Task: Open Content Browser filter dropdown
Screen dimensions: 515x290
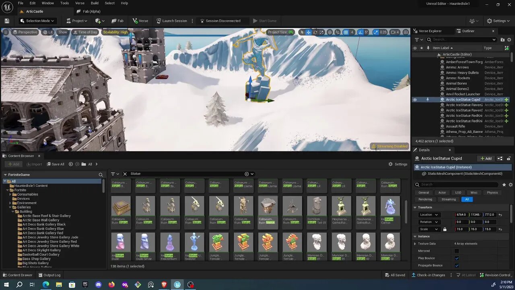Action: (115, 174)
